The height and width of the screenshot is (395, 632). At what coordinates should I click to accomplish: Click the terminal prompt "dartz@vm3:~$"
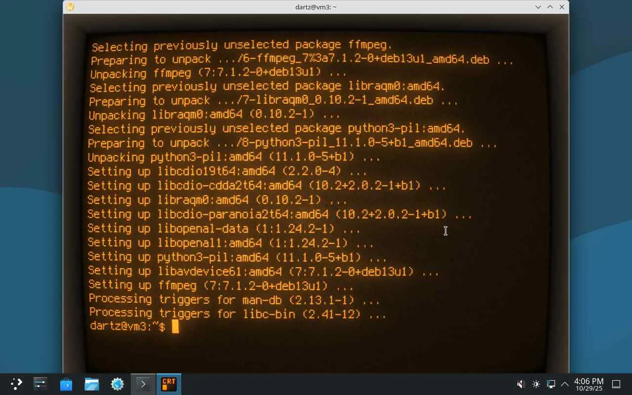pyautogui.click(x=127, y=326)
